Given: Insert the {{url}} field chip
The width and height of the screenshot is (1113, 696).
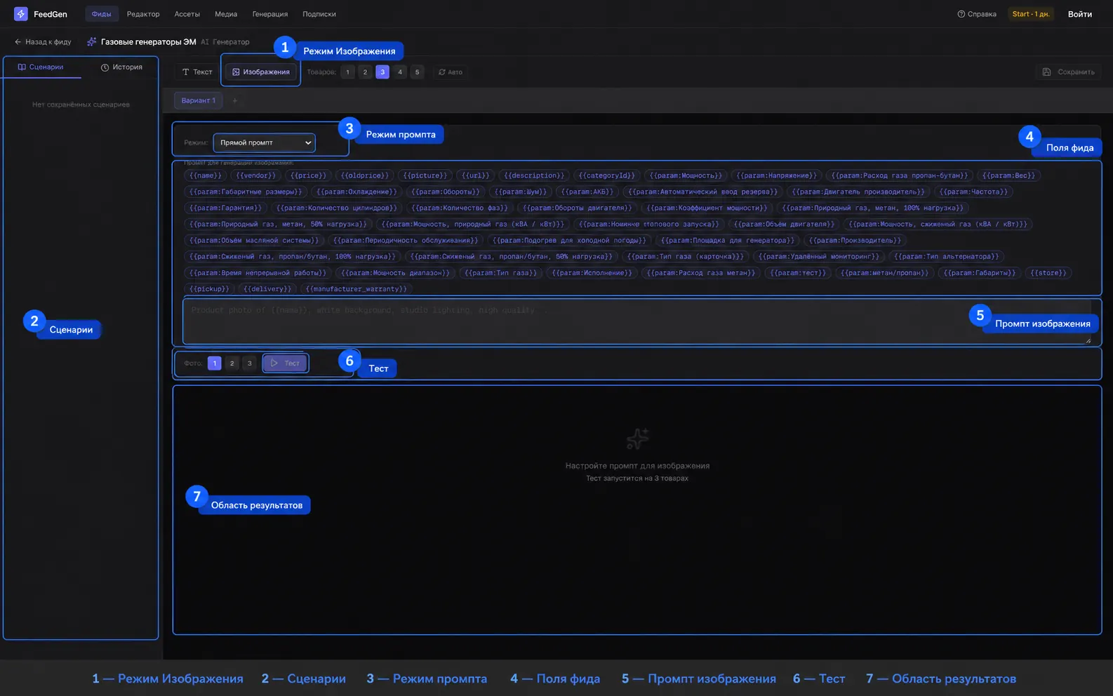Looking at the screenshot, I should (x=476, y=175).
